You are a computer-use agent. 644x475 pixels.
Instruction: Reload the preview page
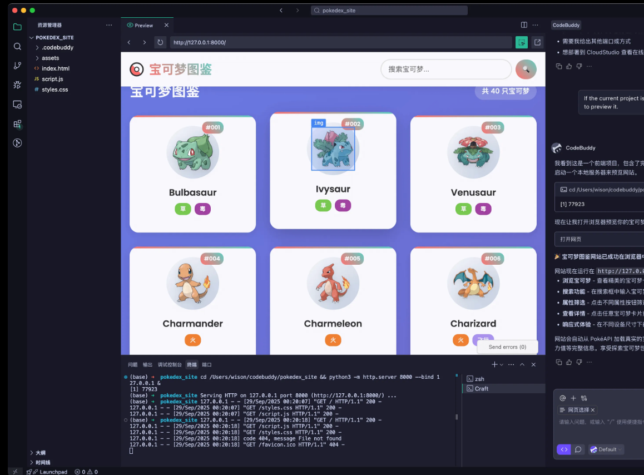(160, 42)
